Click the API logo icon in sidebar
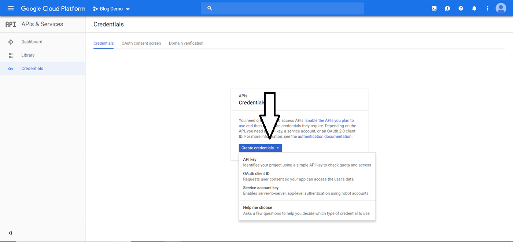 tap(11, 24)
